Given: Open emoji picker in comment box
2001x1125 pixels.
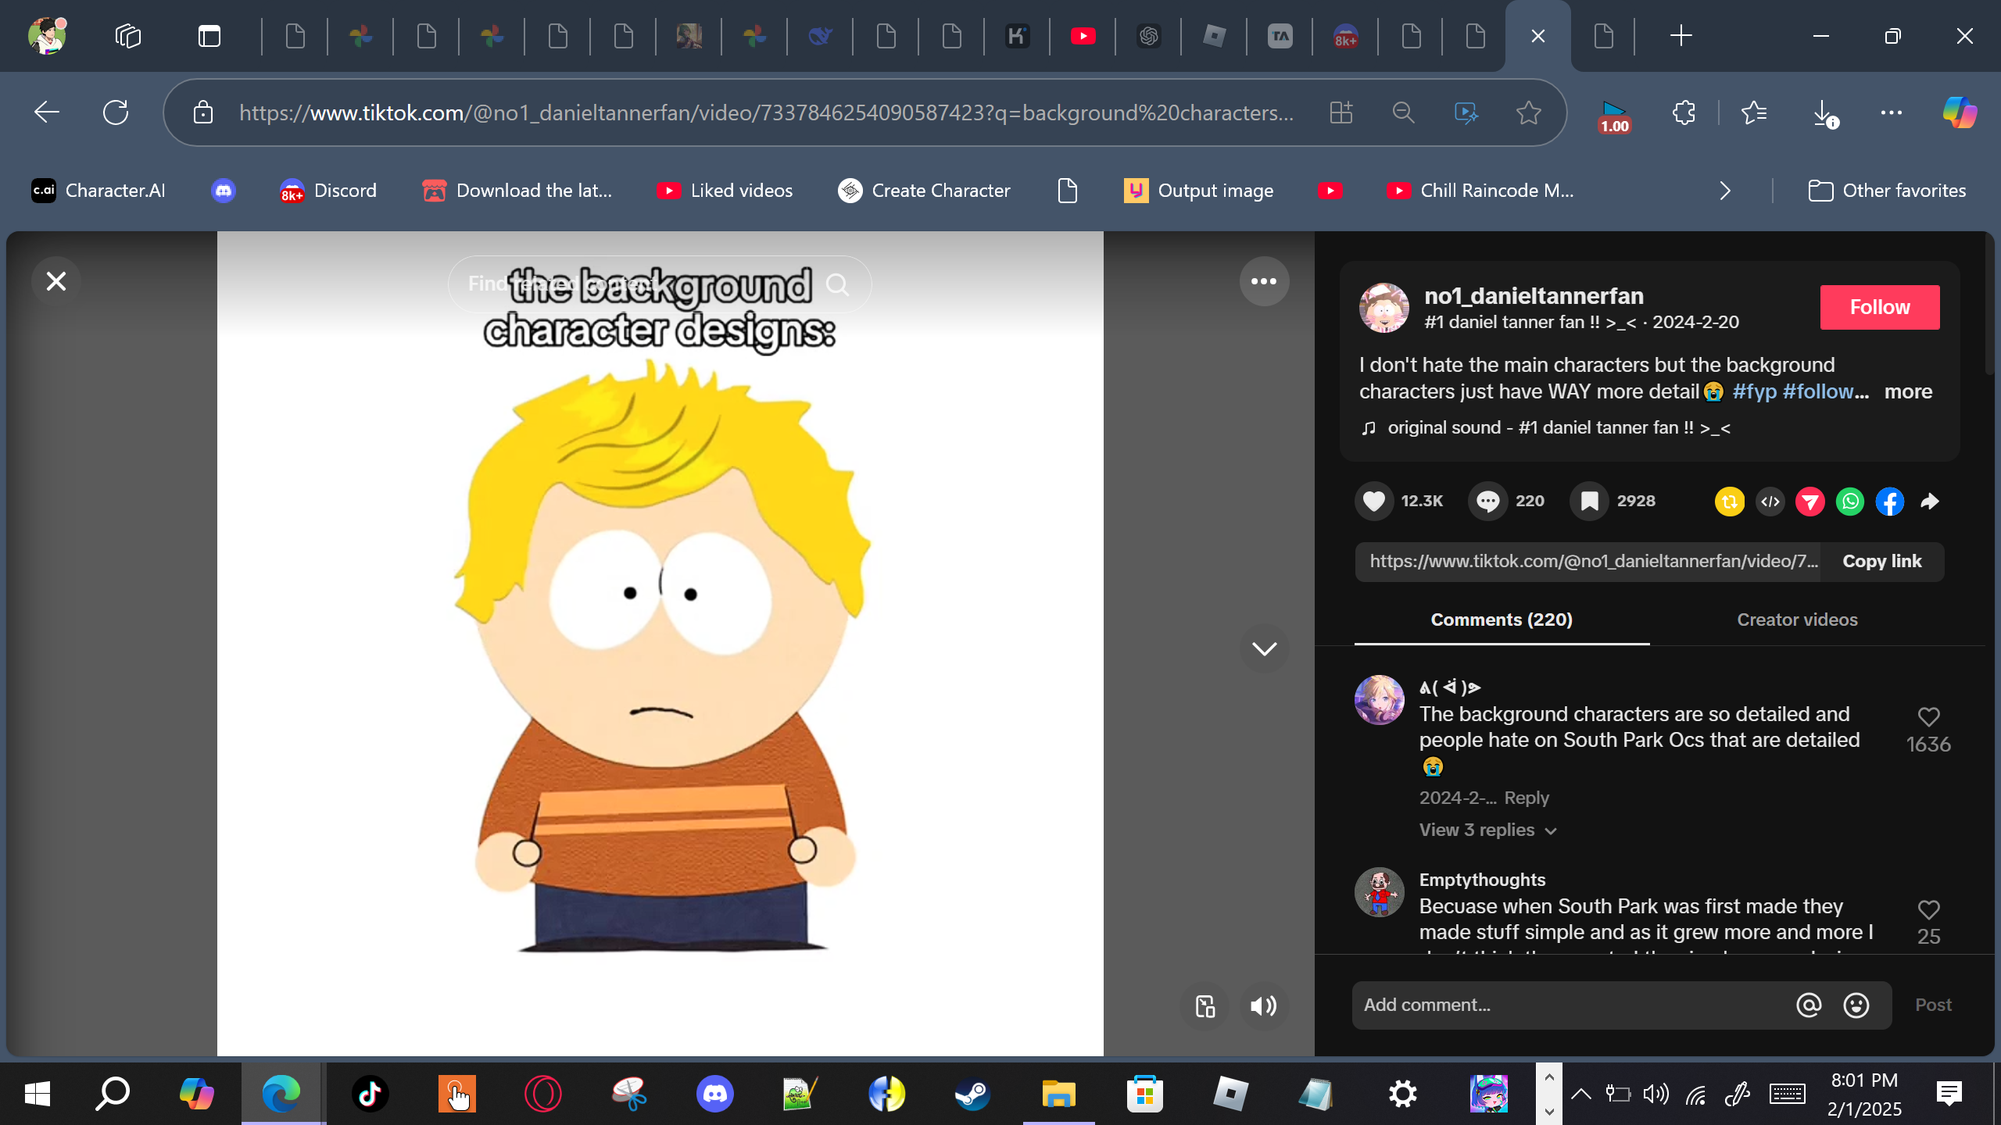Looking at the screenshot, I should click(1856, 1005).
